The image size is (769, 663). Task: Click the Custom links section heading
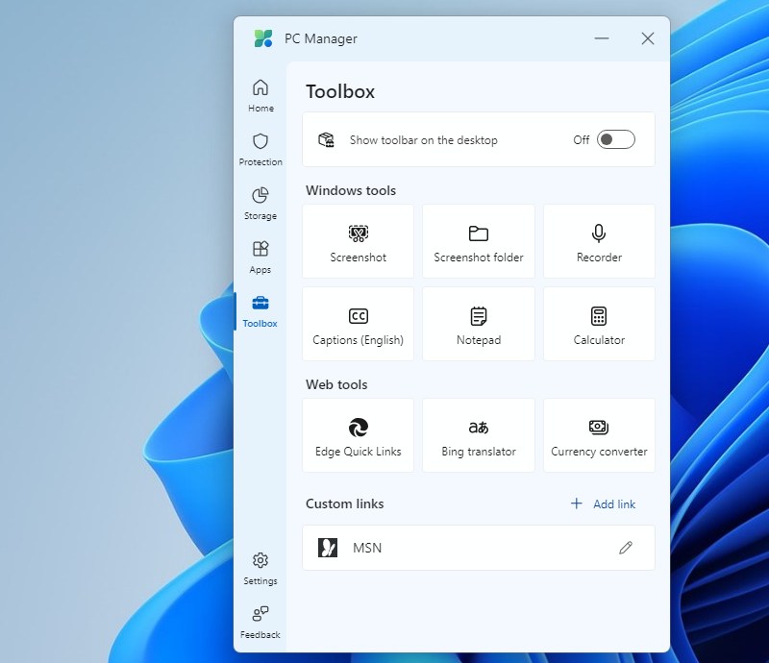(x=345, y=503)
